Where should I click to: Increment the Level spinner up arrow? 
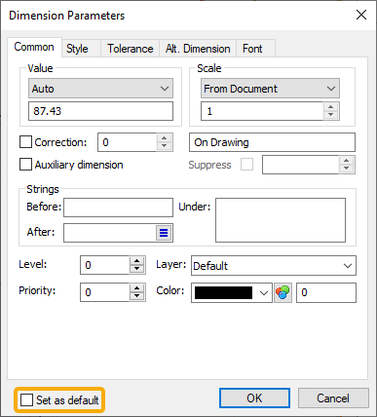click(x=137, y=261)
